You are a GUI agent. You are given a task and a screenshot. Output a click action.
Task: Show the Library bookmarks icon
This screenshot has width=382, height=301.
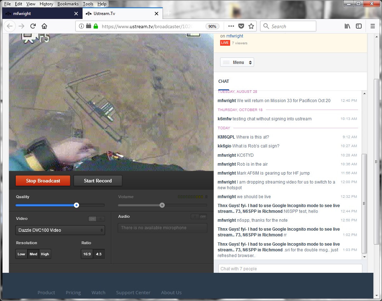pyautogui.click(x=347, y=26)
